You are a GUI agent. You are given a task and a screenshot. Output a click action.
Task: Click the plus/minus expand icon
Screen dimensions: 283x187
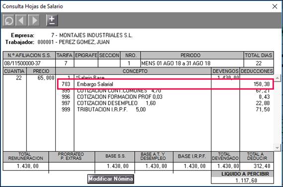(52, 20)
